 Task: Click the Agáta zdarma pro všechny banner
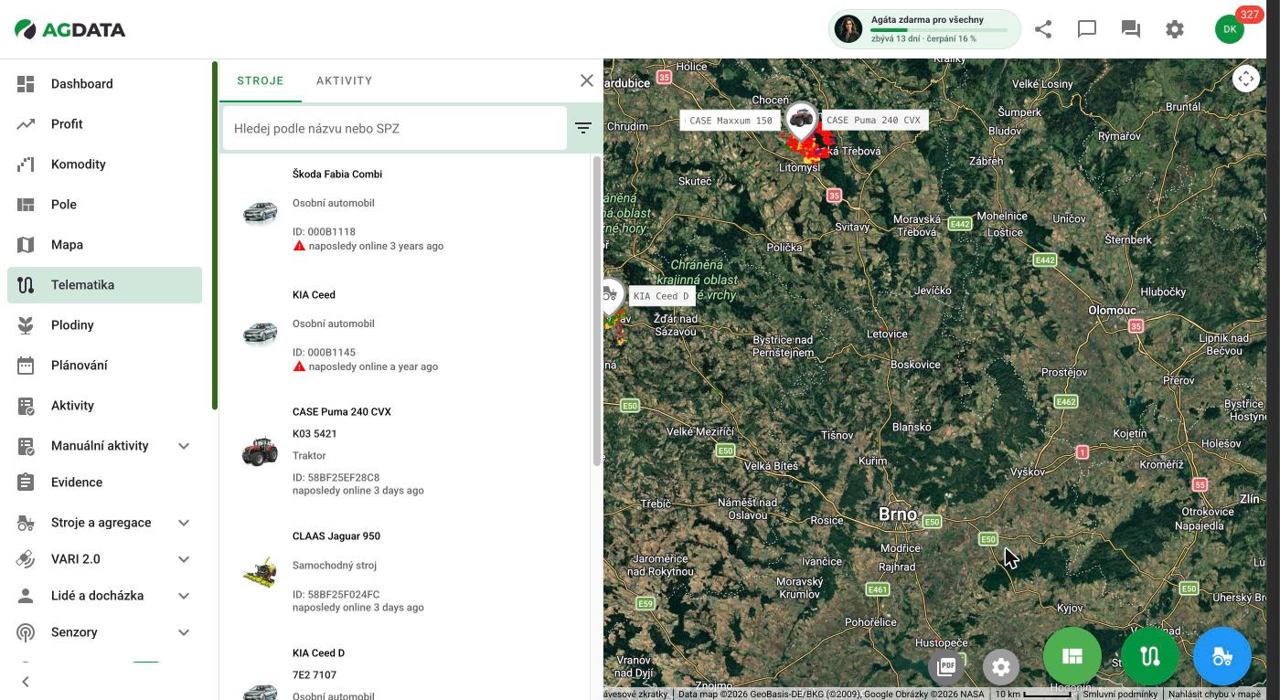(x=924, y=29)
